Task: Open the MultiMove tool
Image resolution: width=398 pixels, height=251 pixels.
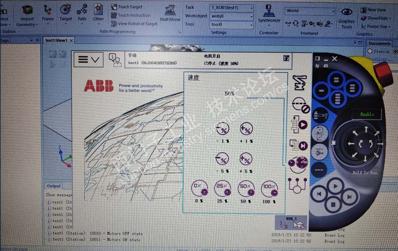Action: coord(170,13)
